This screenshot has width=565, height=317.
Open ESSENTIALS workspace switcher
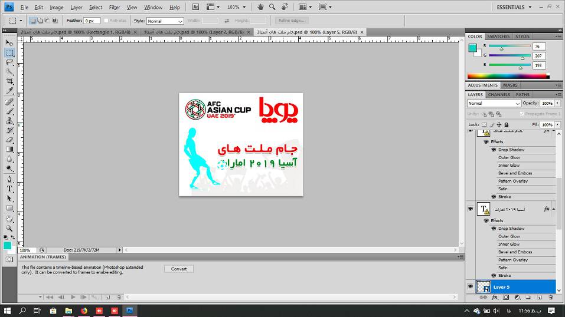pos(514,7)
